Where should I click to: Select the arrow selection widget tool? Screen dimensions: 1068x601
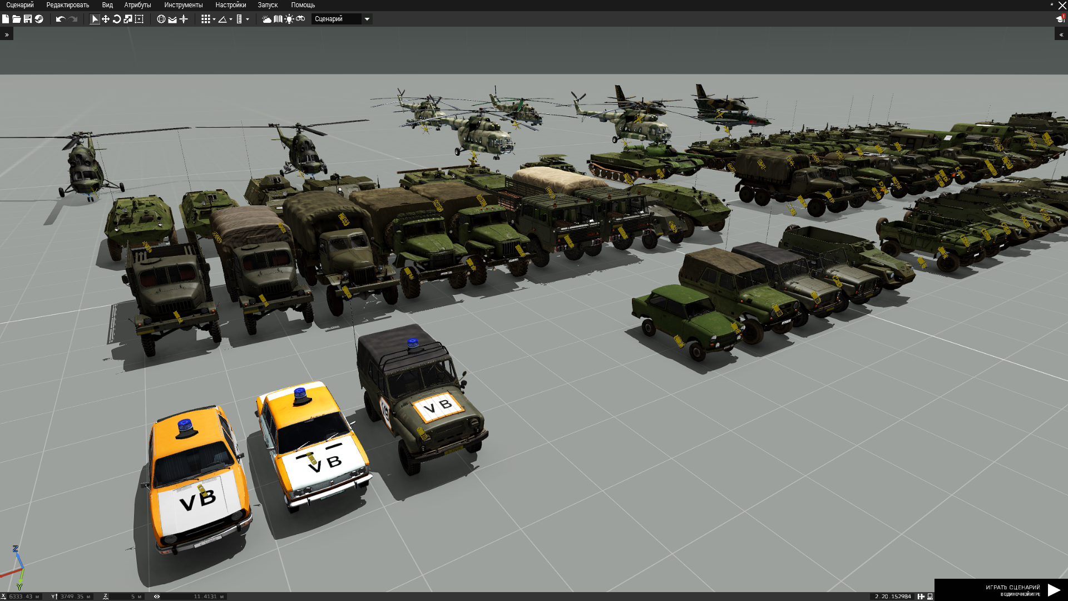[95, 19]
